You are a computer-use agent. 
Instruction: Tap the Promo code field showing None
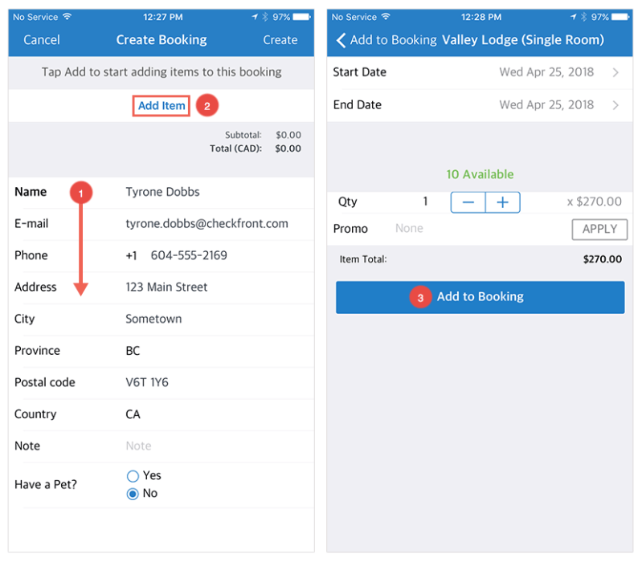tap(409, 228)
